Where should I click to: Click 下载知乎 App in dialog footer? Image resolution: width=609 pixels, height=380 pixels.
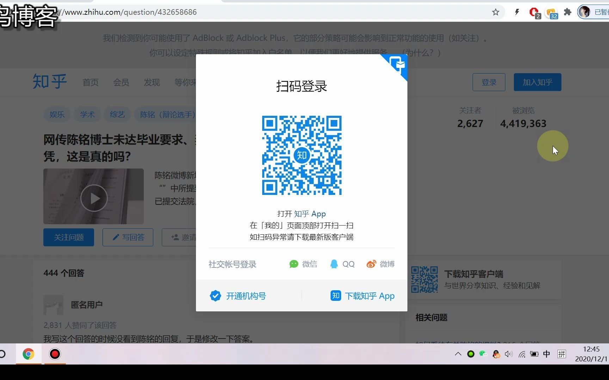362,296
